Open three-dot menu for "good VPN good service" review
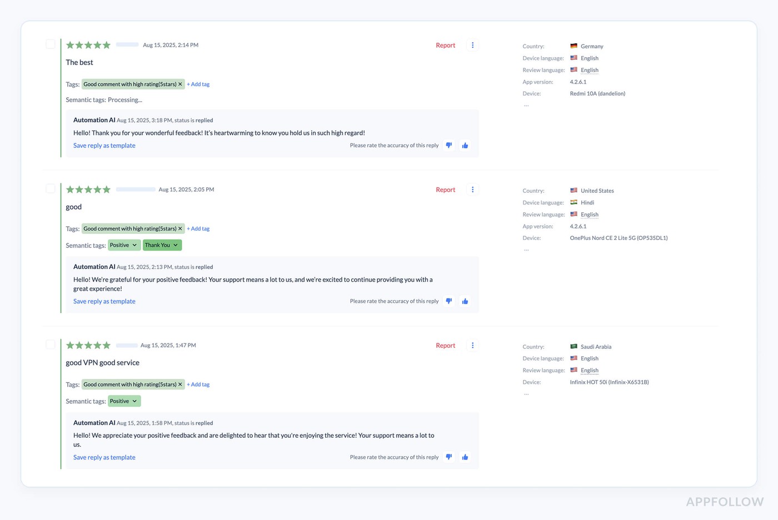Image resolution: width=778 pixels, height=520 pixels. tap(472, 346)
